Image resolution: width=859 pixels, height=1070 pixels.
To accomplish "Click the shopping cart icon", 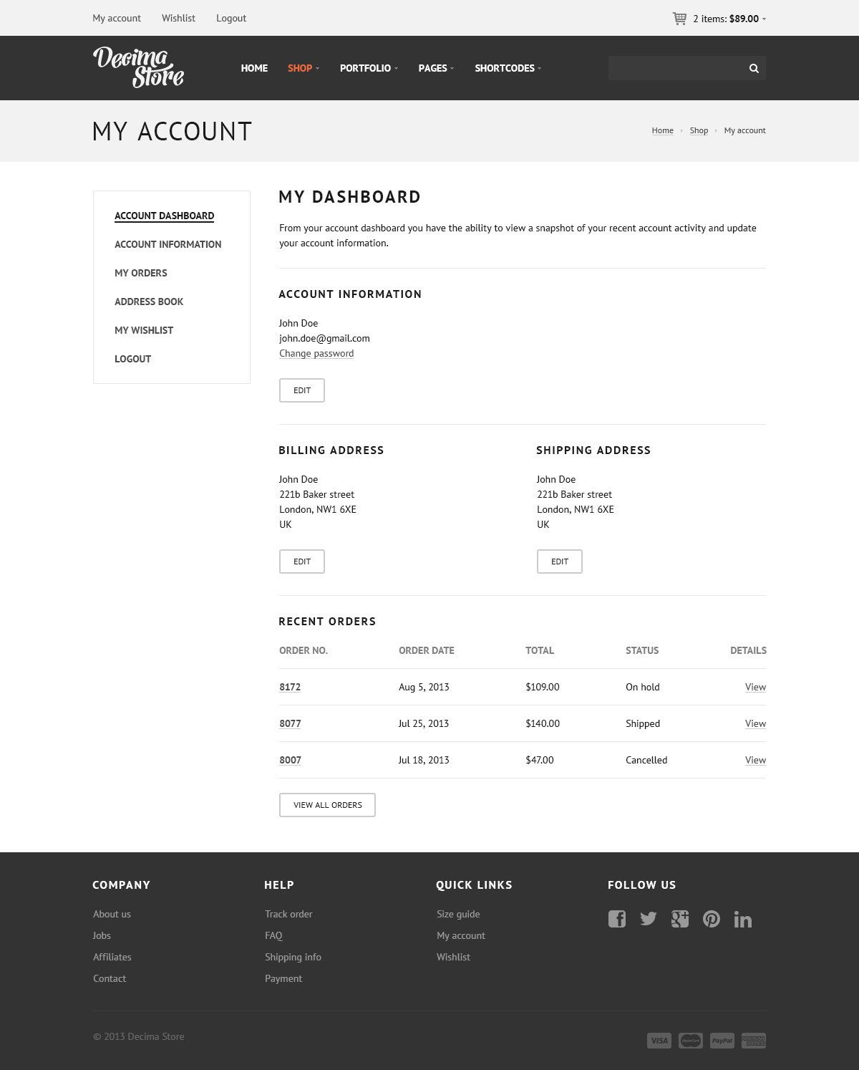I will click(679, 19).
